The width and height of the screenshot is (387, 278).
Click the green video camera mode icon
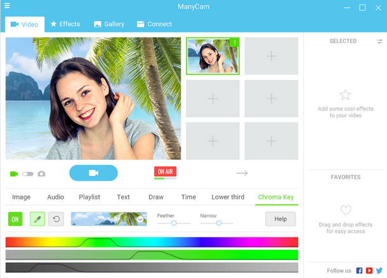pyautogui.click(x=14, y=174)
